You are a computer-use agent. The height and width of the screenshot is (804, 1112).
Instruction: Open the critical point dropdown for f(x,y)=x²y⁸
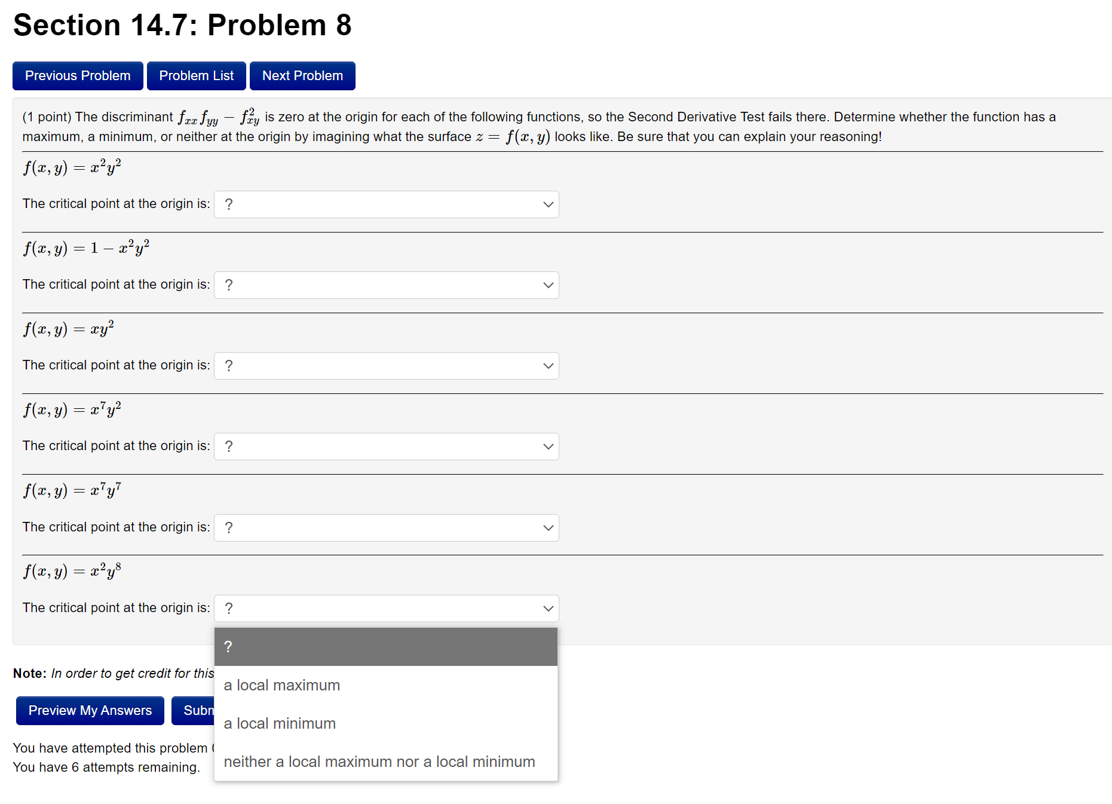[x=386, y=608]
